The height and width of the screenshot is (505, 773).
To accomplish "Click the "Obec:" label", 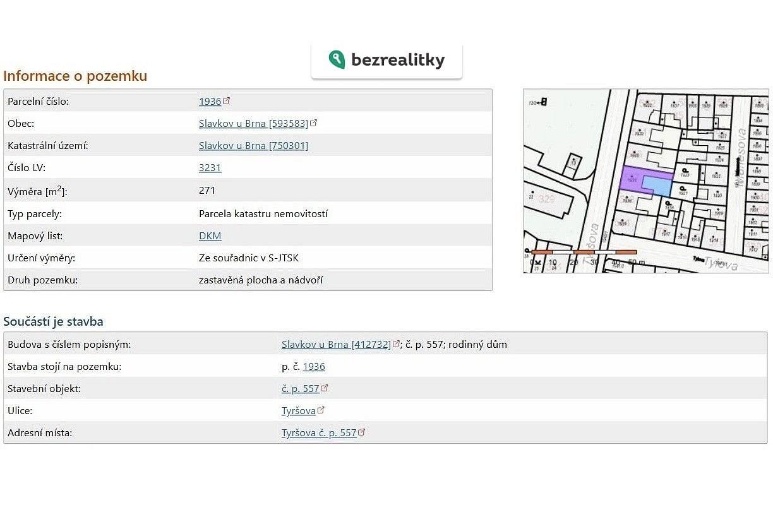I will point(21,124).
